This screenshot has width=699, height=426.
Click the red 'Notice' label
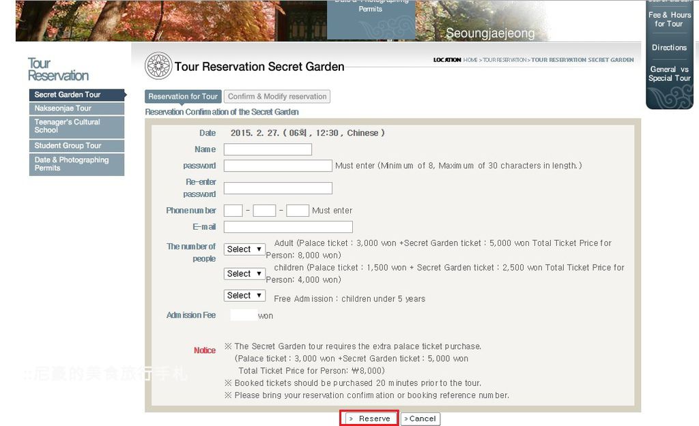tap(205, 350)
